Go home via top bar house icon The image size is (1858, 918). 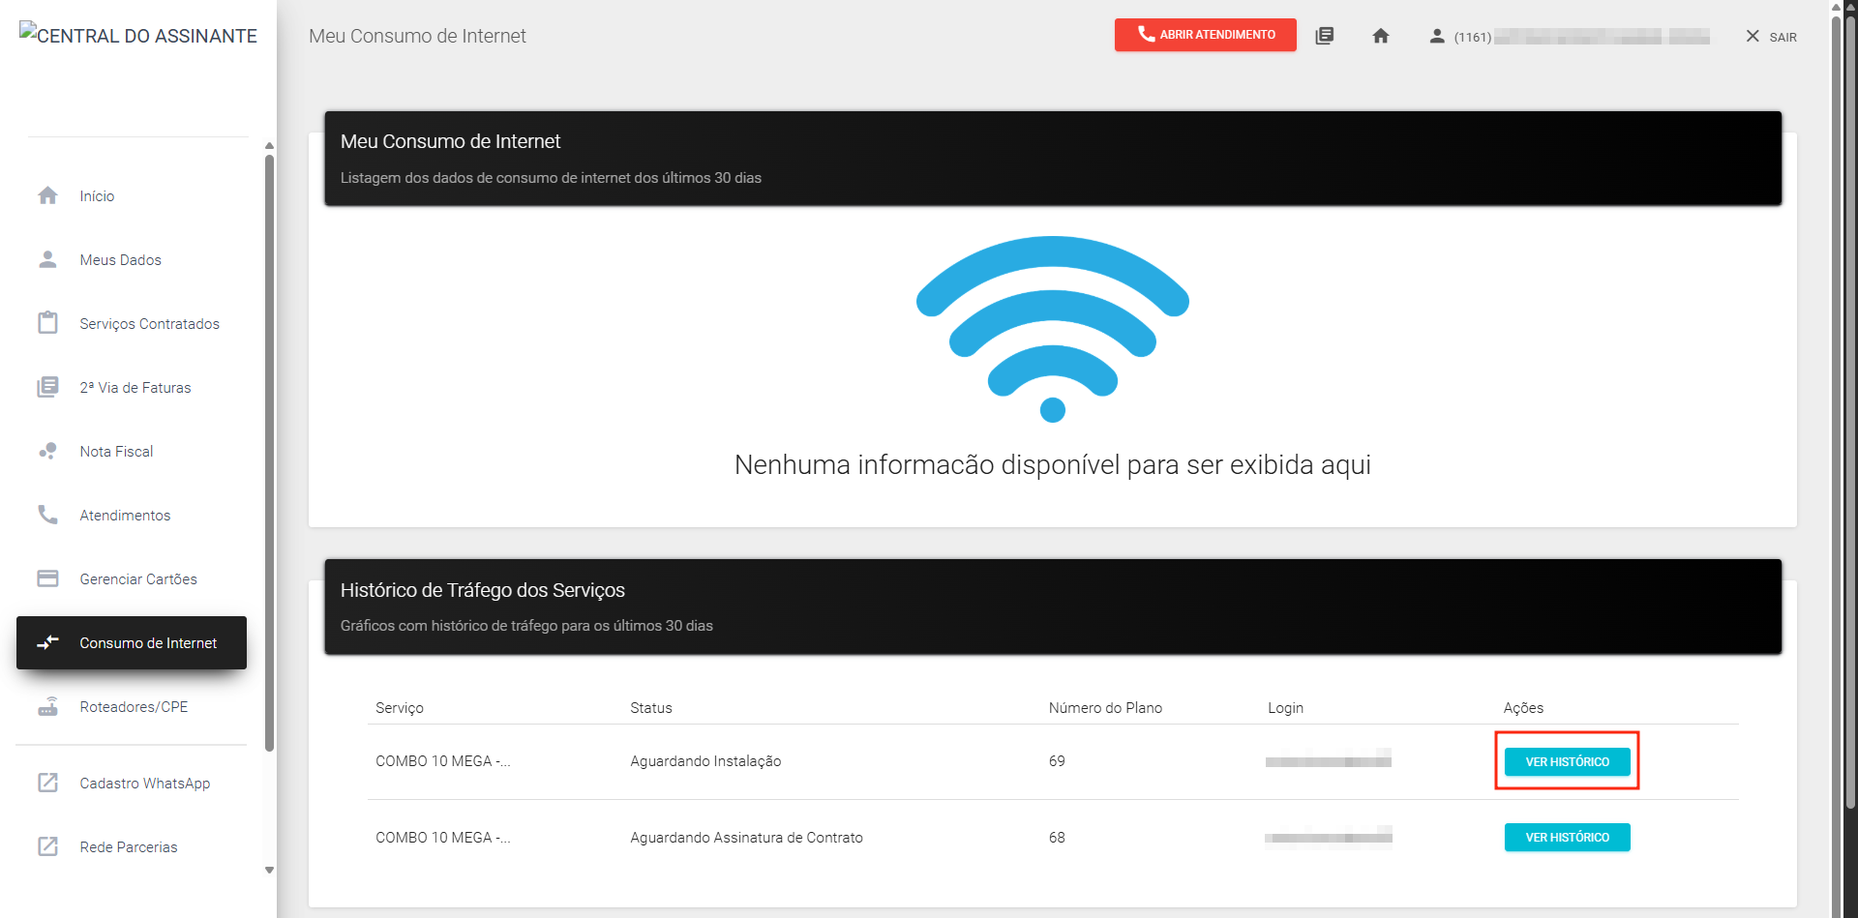pos(1381,36)
